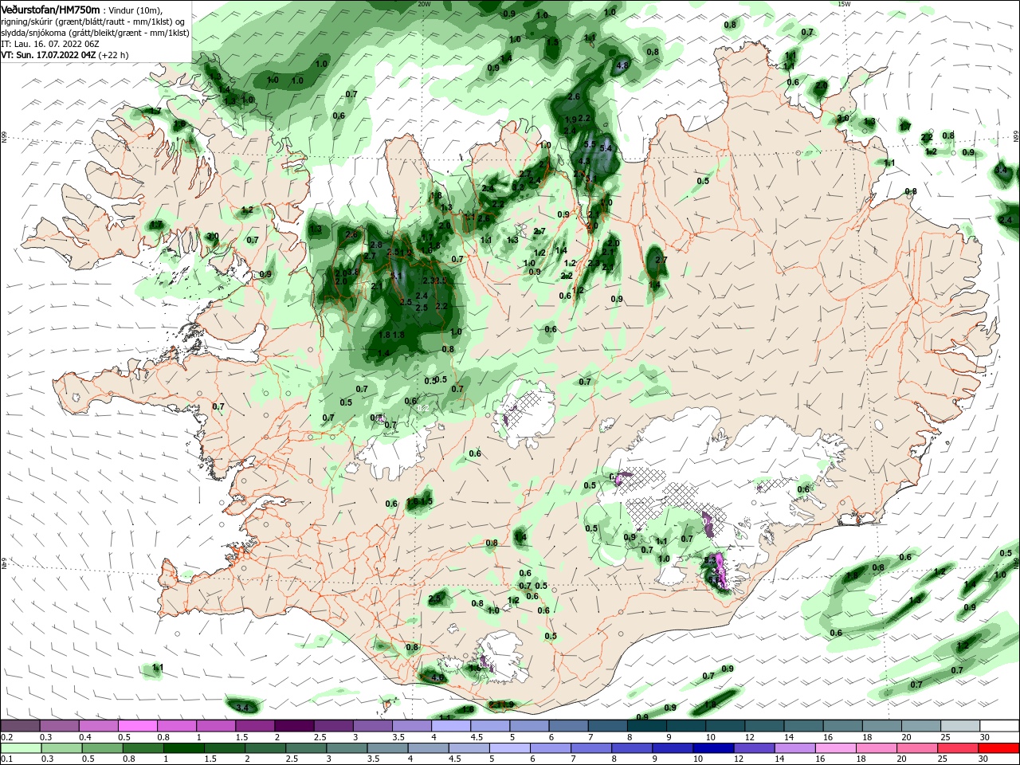The height and width of the screenshot is (765, 1020).
Task: Click the 15W longitude label
Action: click(844, 4)
